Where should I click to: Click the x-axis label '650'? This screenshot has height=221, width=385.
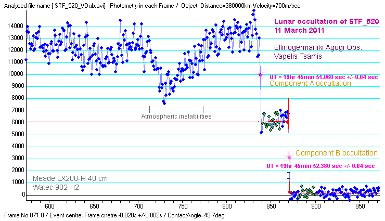94,206
